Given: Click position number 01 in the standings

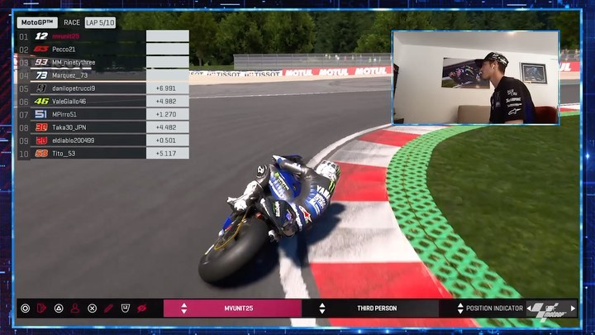Looking at the screenshot, I should (23, 36).
